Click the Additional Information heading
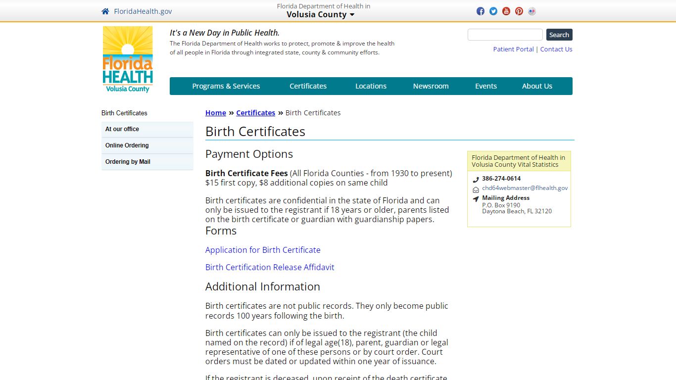Screen dimensions: 676x380 [263, 286]
